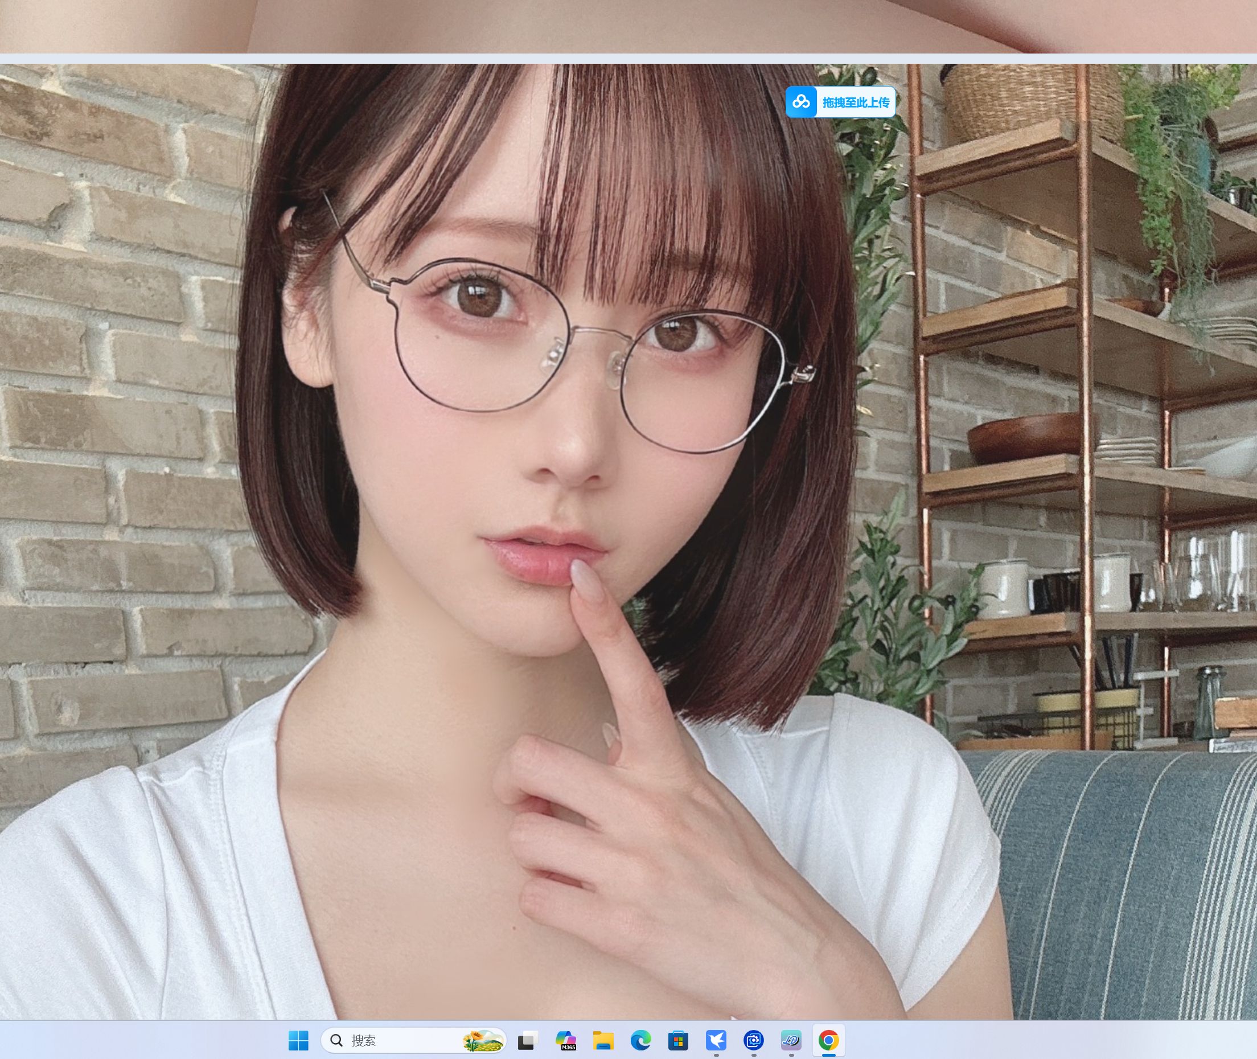The height and width of the screenshot is (1059, 1257).
Task: Open File Explorer from the taskbar
Action: pyautogui.click(x=603, y=1040)
